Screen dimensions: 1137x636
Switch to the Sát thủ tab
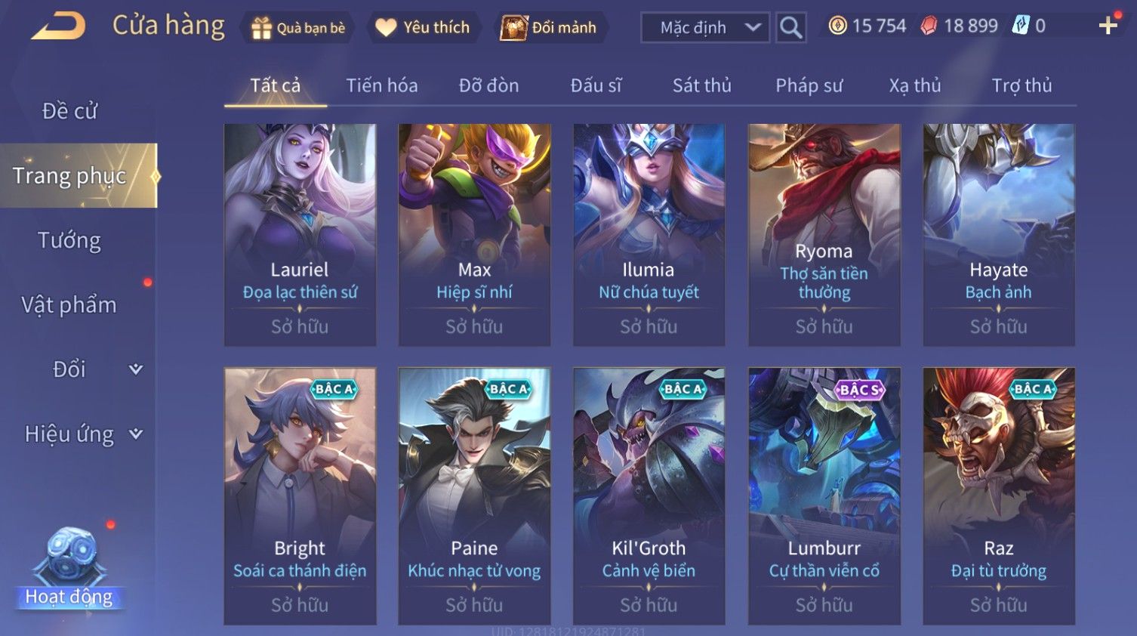[x=702, y=85]
